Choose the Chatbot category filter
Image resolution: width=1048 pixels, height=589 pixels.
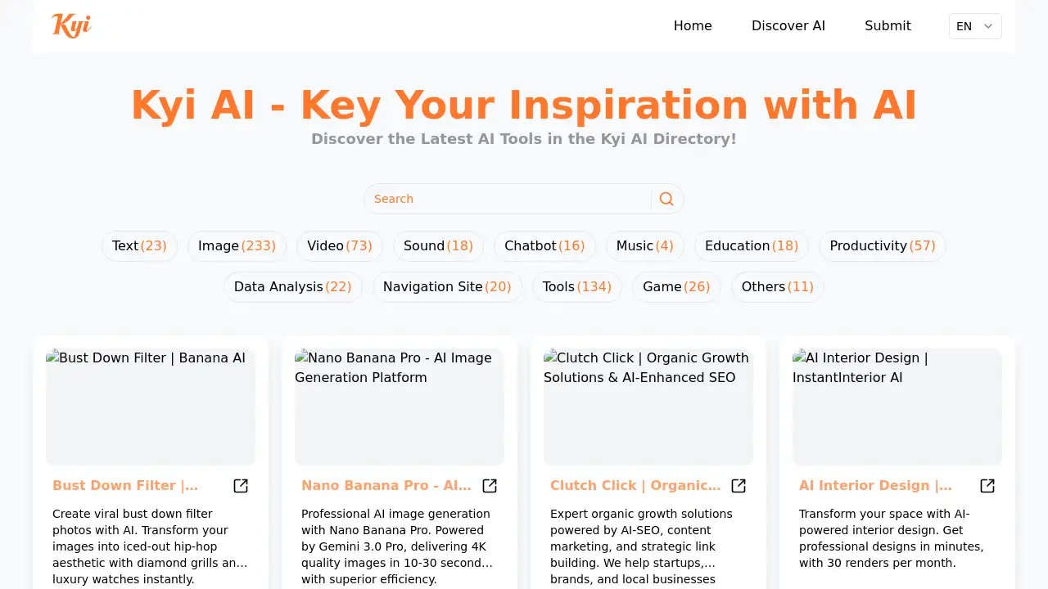[544, 246]
